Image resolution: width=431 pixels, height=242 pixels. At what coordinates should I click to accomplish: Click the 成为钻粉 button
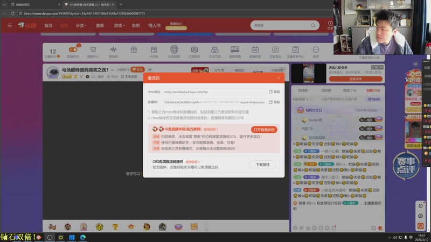[374, 99]
